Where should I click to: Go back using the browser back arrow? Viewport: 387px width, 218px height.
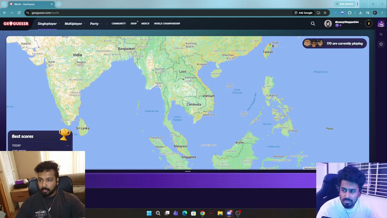pyautogui.click(x=5, y=13)
